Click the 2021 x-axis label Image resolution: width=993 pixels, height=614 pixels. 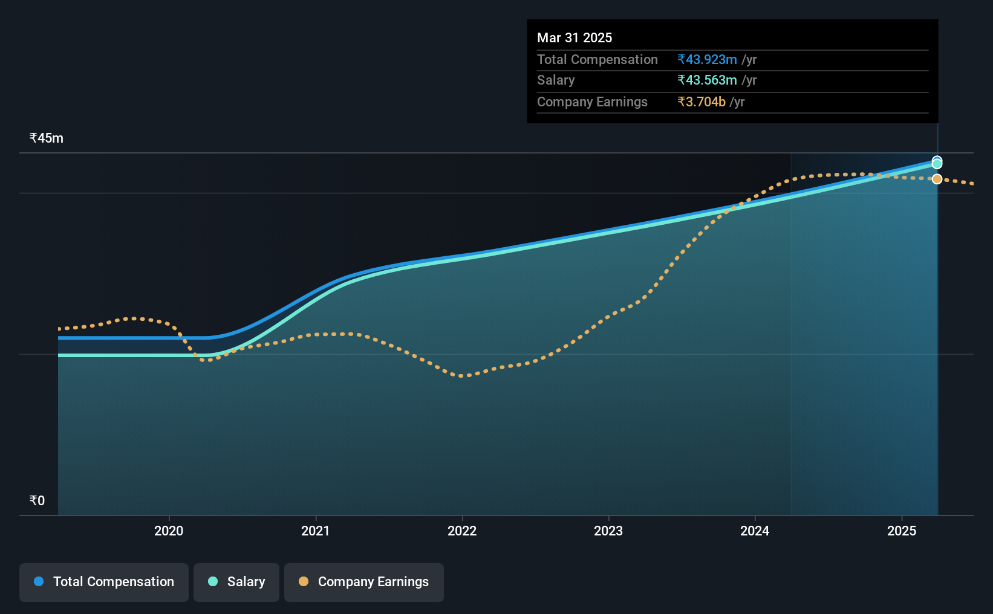[x=316, y=531]
